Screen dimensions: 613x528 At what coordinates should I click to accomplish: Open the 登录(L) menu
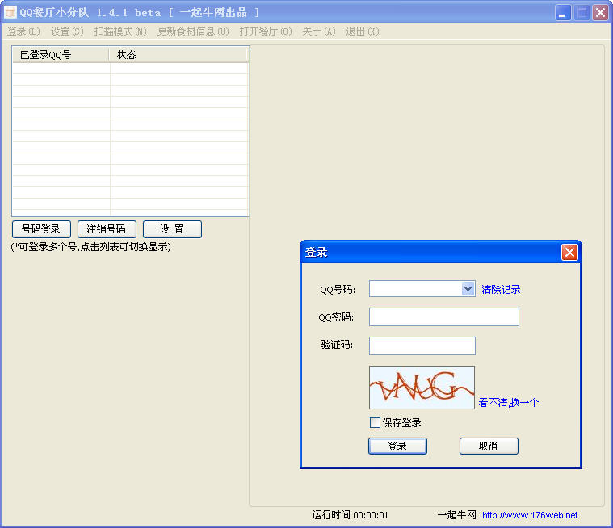point(23,31)
